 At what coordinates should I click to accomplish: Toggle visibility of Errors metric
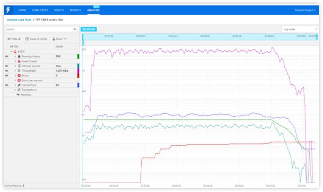point(6,76)
